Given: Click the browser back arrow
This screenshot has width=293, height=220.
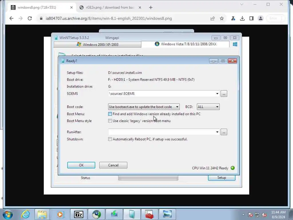Looking at the screenshot, I should (x=11, y=18).
